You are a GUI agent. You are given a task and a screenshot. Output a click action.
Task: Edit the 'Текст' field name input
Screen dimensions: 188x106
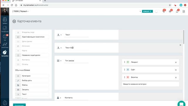[x=76, y=35]
